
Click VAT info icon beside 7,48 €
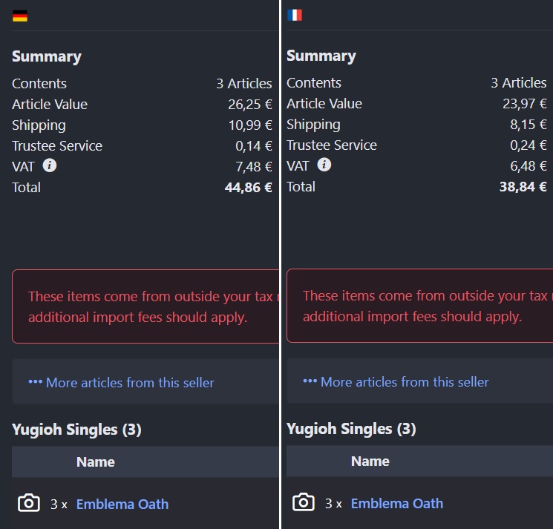[50, 165]
